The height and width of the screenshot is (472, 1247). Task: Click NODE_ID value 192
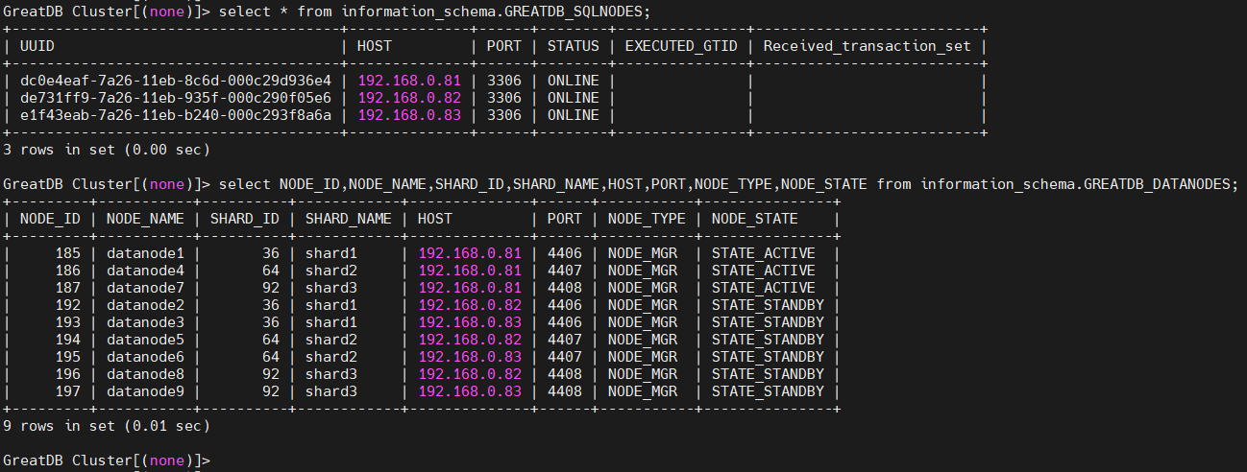[x=67, y=305]
